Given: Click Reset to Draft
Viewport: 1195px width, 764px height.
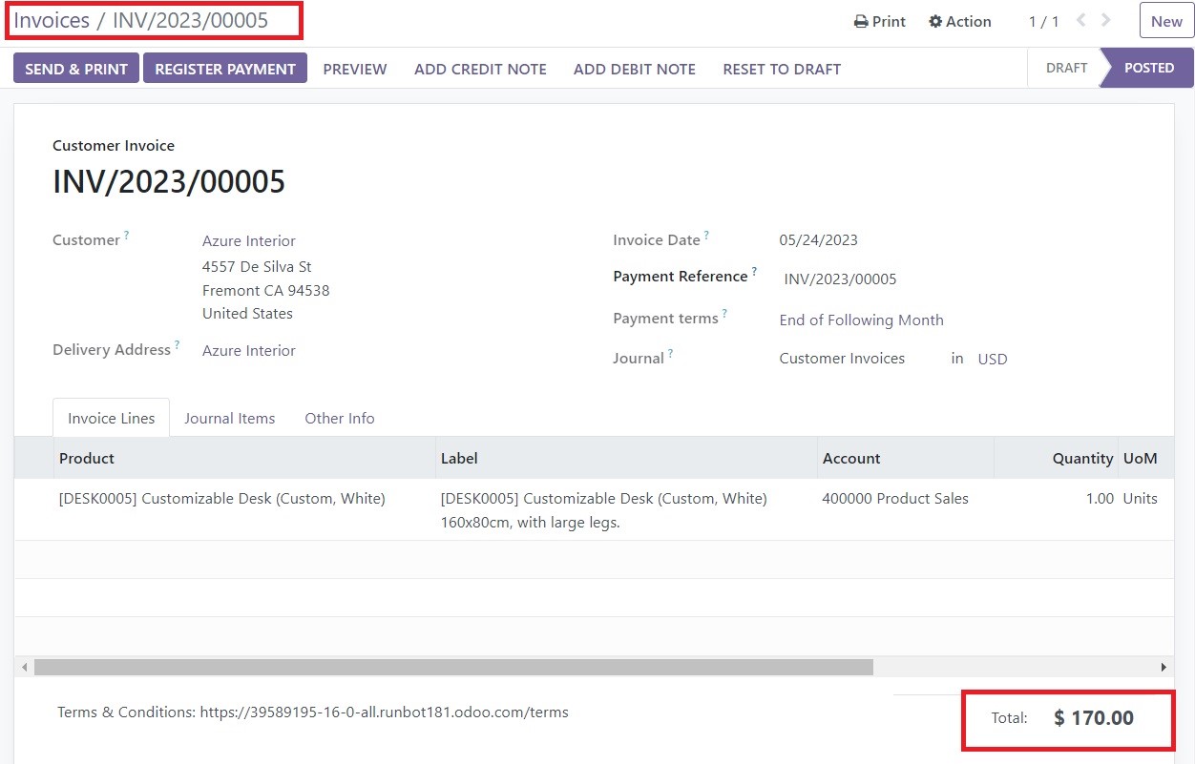Looking at the screenshot, I should pos(782,69).
